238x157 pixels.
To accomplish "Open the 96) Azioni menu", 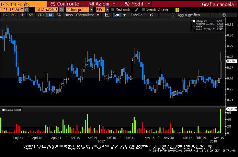I will (x=99, y=4).
